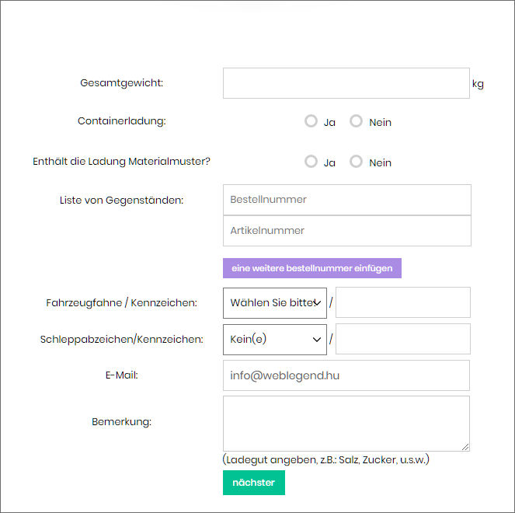Select Ja for Containerladung
Image resolution: width=515 pixels, height=513 pixels.
311,121
